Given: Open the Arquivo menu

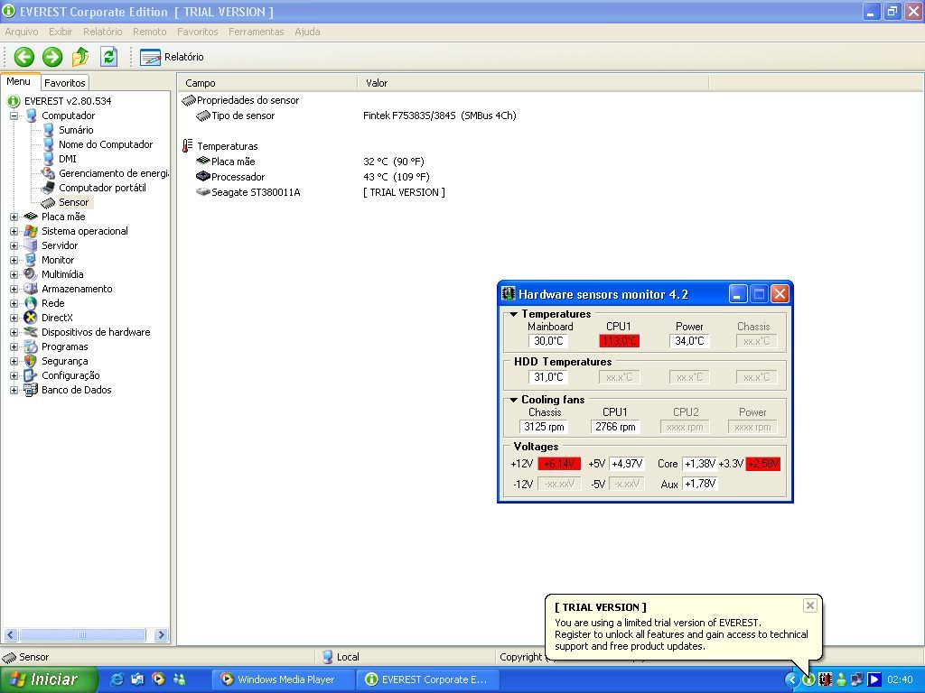Looking at the screenshot, I should (22, 32).
